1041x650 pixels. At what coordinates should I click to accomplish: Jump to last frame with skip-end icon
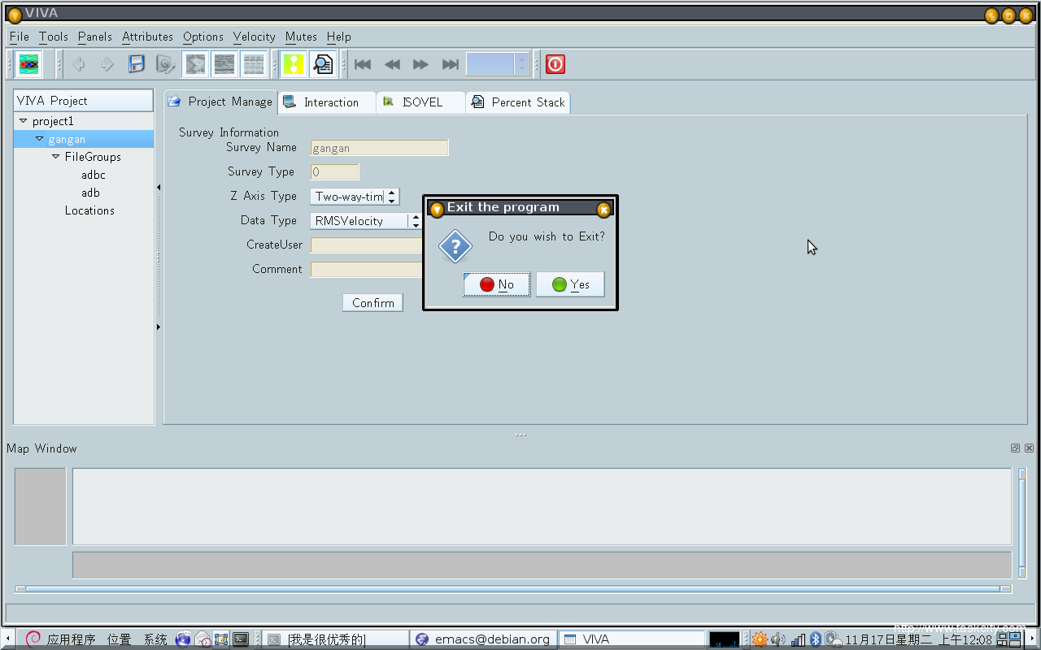click(x=450, y=63)
